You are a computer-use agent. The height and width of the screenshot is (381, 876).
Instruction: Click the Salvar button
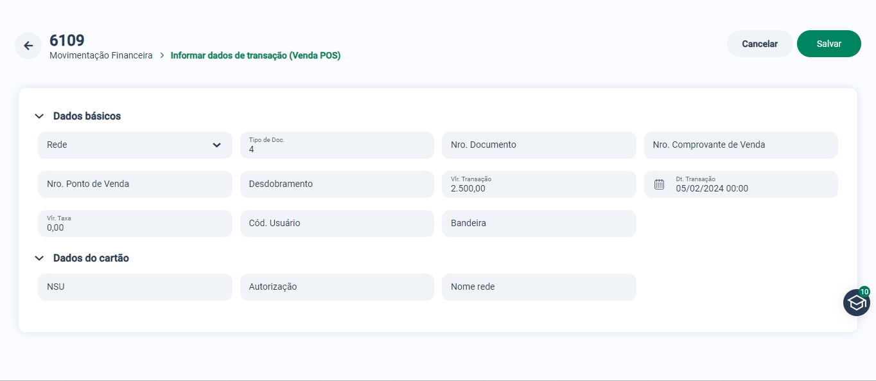click(829, 44)
